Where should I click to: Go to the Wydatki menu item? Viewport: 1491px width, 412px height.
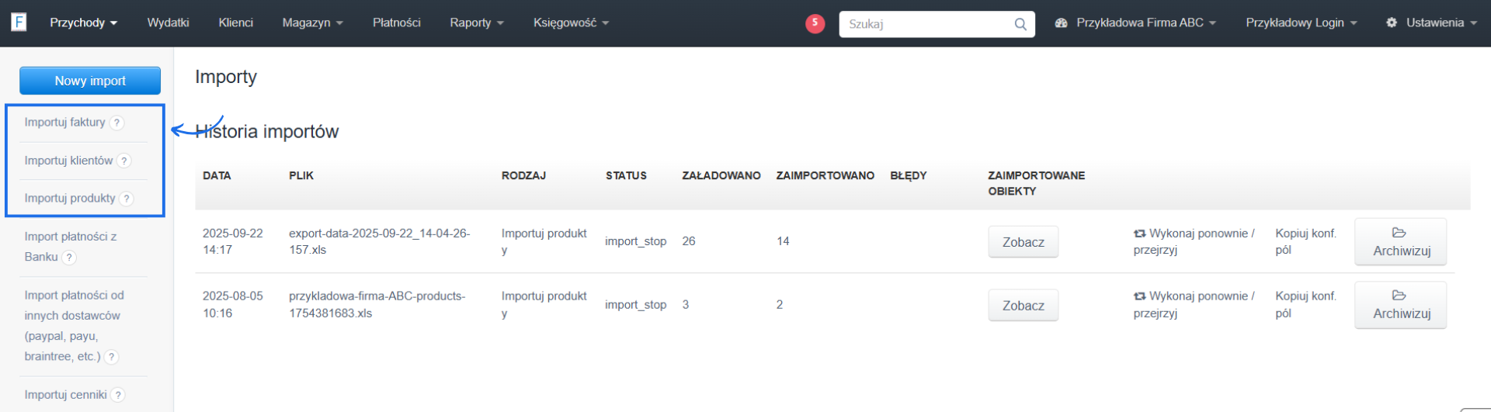(x=169, y=23)
